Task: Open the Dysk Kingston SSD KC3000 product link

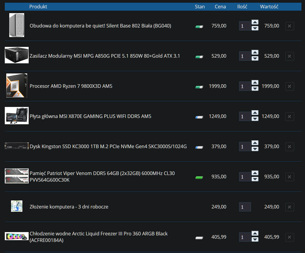Action: pos(108,146)
